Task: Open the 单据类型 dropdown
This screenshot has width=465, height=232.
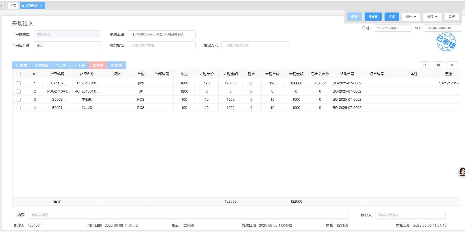Action: tap(67, 34)
